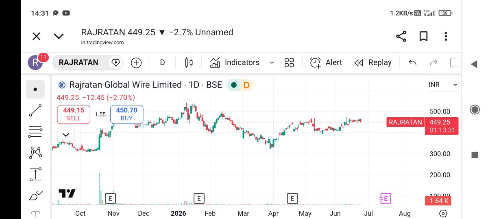Viewport: 488px width, 219px height.
Task: Open the browser three-dot overflow menu
Action: (447, 36)
